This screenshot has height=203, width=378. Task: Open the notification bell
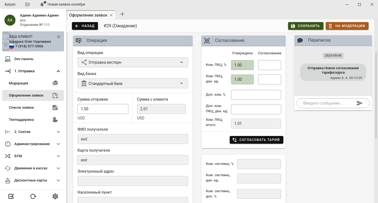pyautogui.click(x=42, y=4)
